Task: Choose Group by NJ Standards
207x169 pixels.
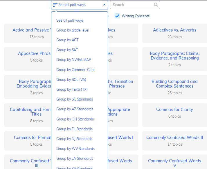Action: pyautogui.click(x=74, y=139)
